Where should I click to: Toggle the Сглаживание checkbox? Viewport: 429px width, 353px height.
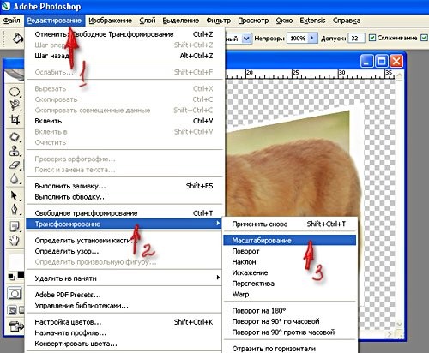372,38
